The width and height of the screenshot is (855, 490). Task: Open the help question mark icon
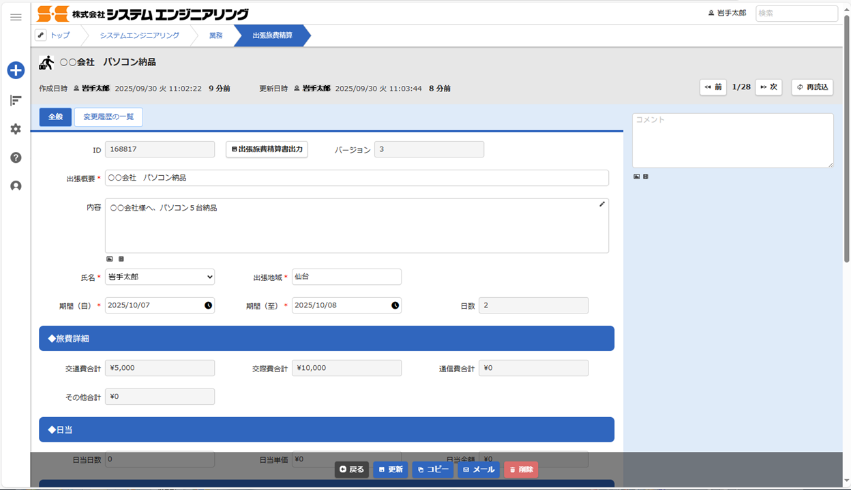pos(16,157)
